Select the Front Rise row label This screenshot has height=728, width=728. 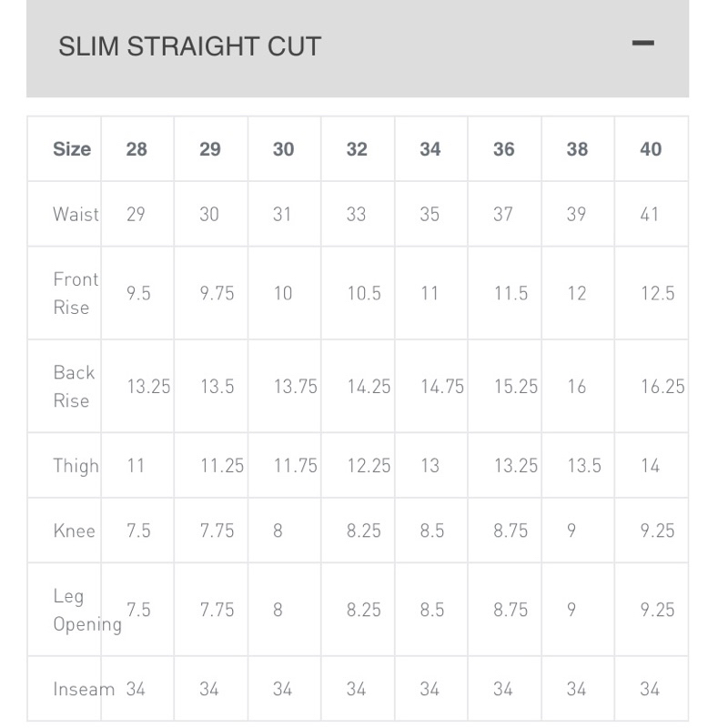pyautogui.click(x=76, y=293)
